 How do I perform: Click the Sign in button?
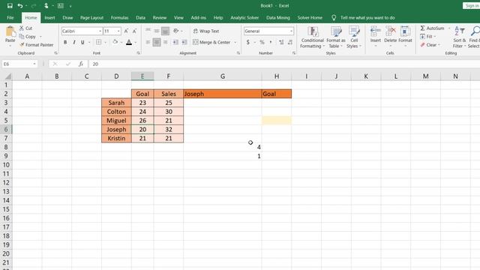coord(472,5)
